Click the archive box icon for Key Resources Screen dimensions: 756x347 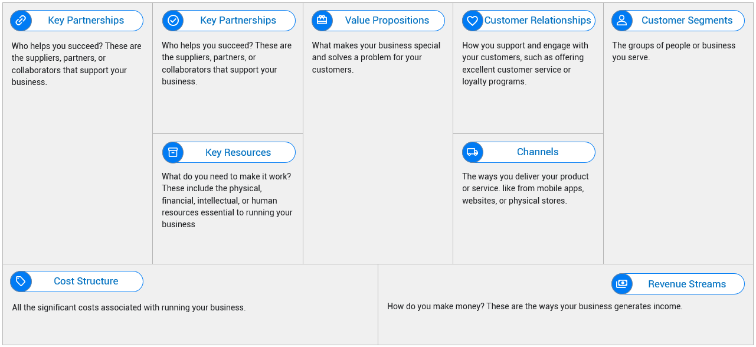173,152
